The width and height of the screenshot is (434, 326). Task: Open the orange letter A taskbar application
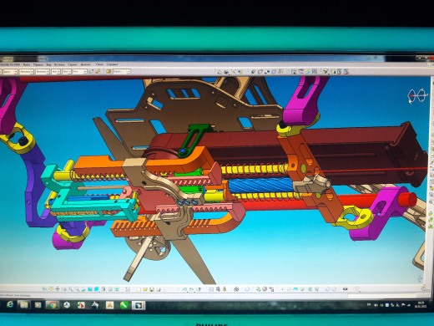[x=109, y=305]
